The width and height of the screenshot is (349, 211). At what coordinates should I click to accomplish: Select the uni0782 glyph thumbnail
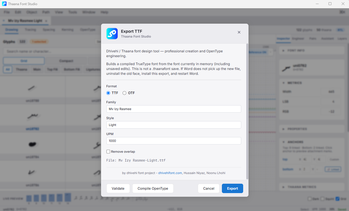coord(32,118)
